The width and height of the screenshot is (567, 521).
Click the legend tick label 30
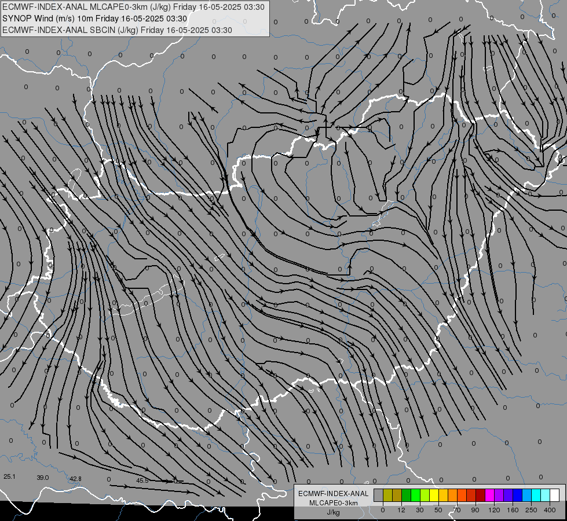pos(420,510)
